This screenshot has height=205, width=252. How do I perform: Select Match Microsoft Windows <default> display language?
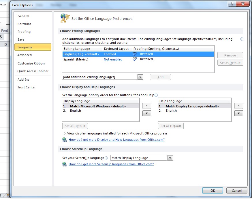click(101, 106)
